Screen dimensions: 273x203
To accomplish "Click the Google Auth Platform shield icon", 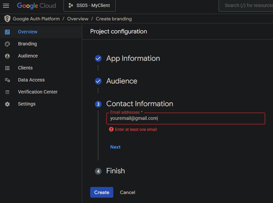I will click(x=7, y=19).
